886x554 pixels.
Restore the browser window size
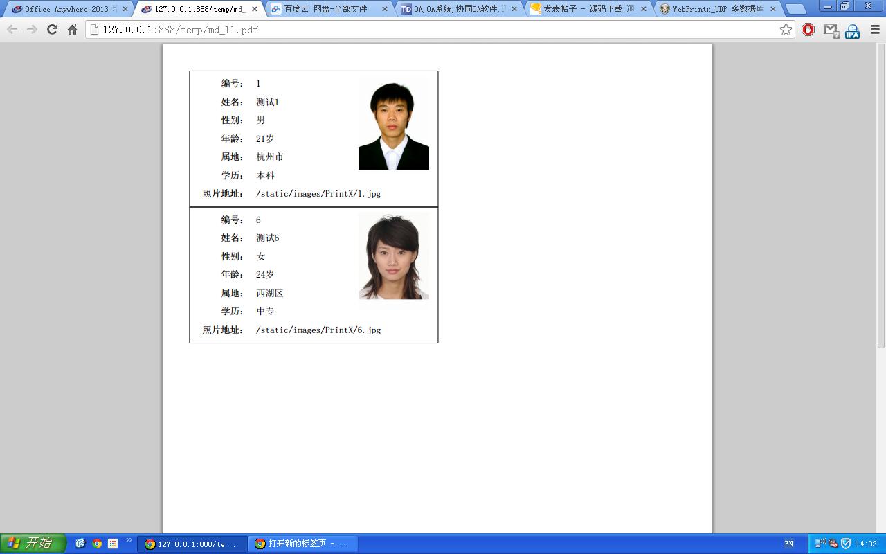coord(844,6)
